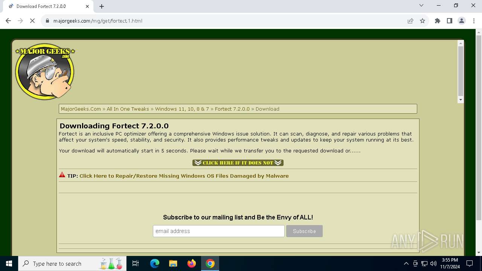
Task: Click the inner frame scrollbar thumb
Action: coord(461,72)
